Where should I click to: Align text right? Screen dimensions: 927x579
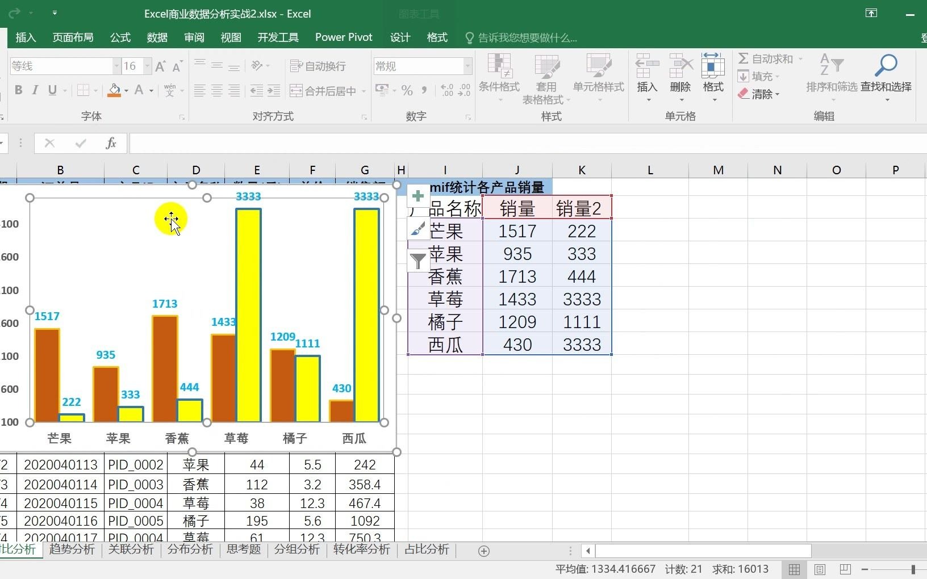point(234,91)
